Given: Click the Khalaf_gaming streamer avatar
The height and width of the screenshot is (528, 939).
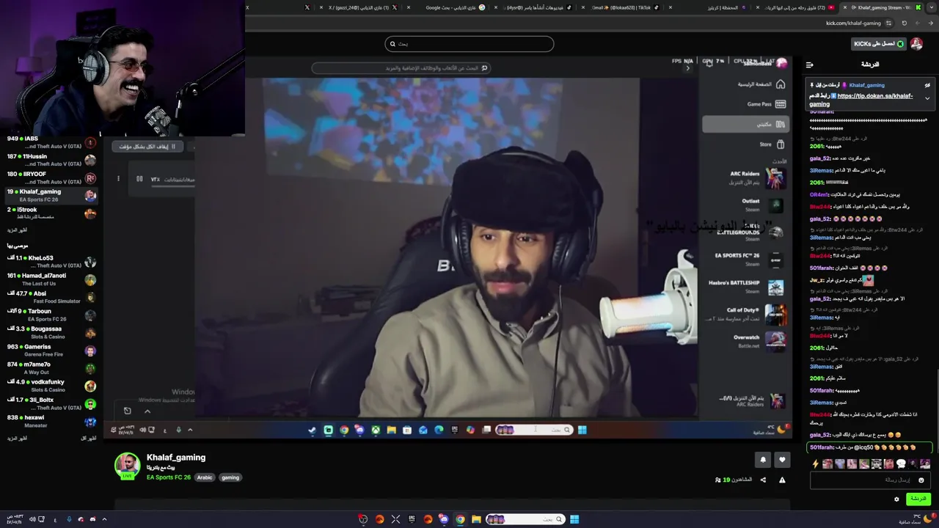Looking at the screenshot, I should coord(127,465).
